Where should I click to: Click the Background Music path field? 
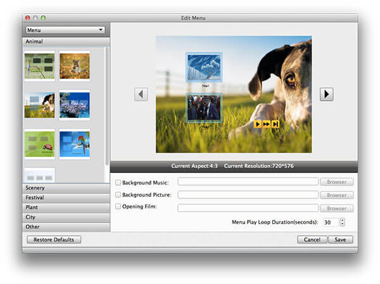click(248, 182)
